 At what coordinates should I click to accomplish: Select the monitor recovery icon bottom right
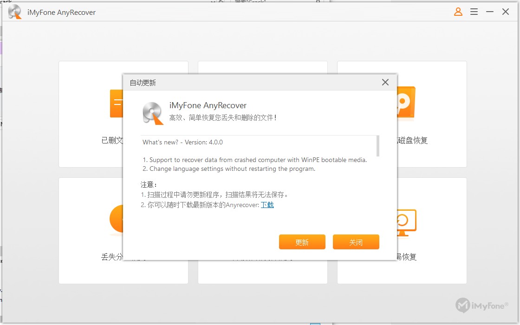pyautogui.click(x=407, y=222)
